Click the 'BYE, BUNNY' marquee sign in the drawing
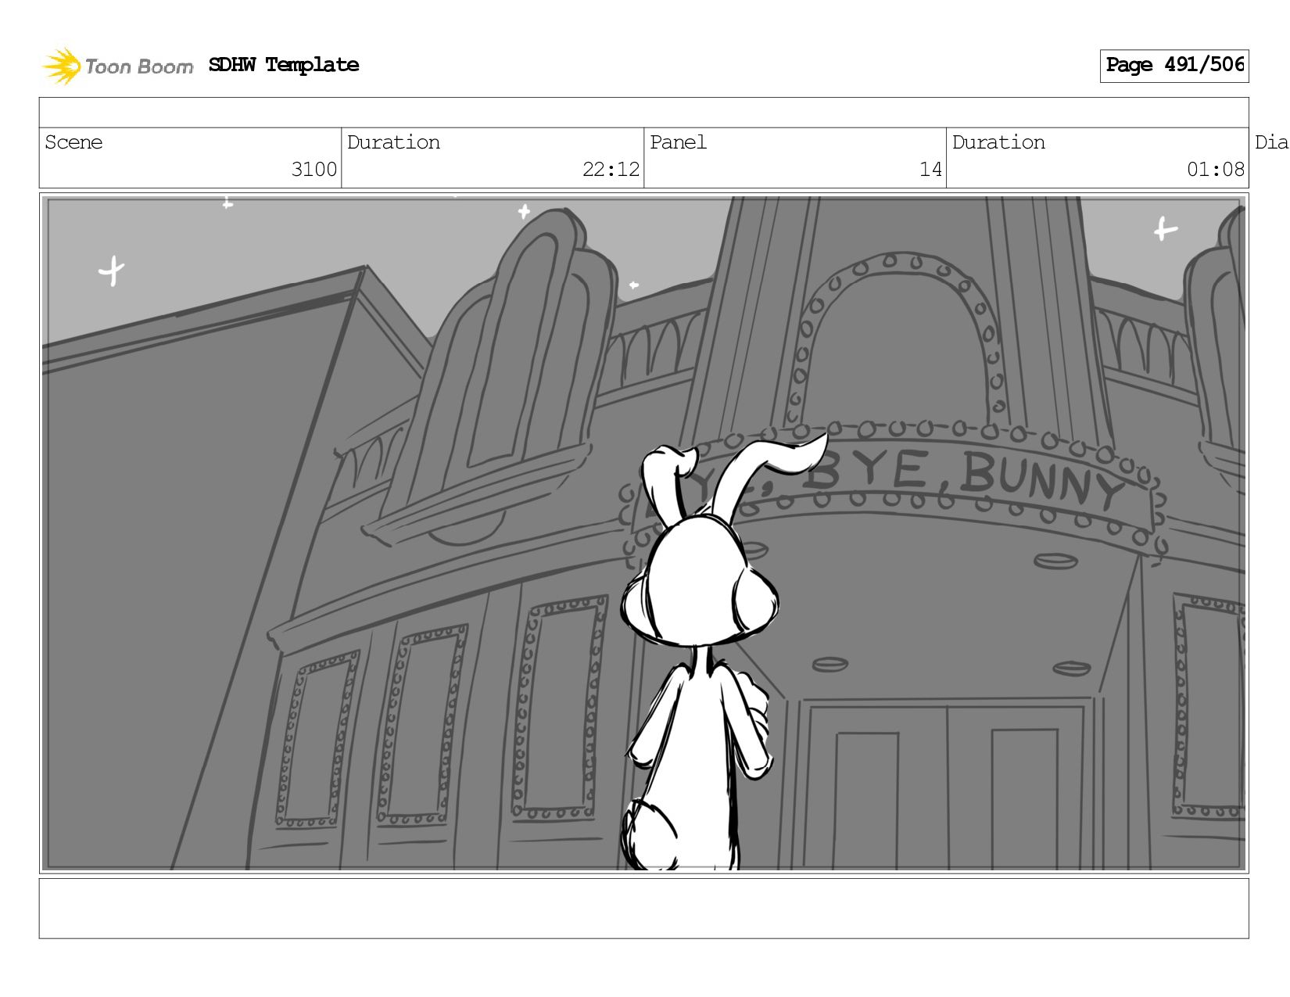This screenshot has height=997, width=1290. [893, 486]
